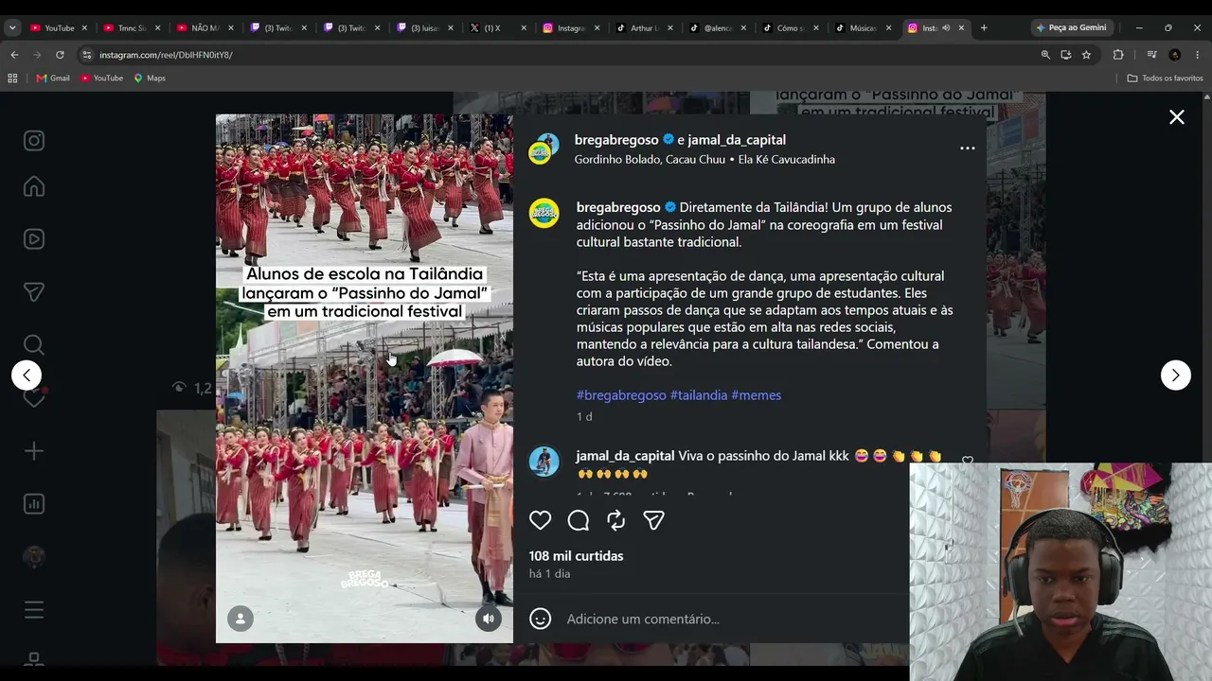Viewport: 1212px width, 681px height.
Task: Go to the previous post arrow
Action: pos(27,375)
